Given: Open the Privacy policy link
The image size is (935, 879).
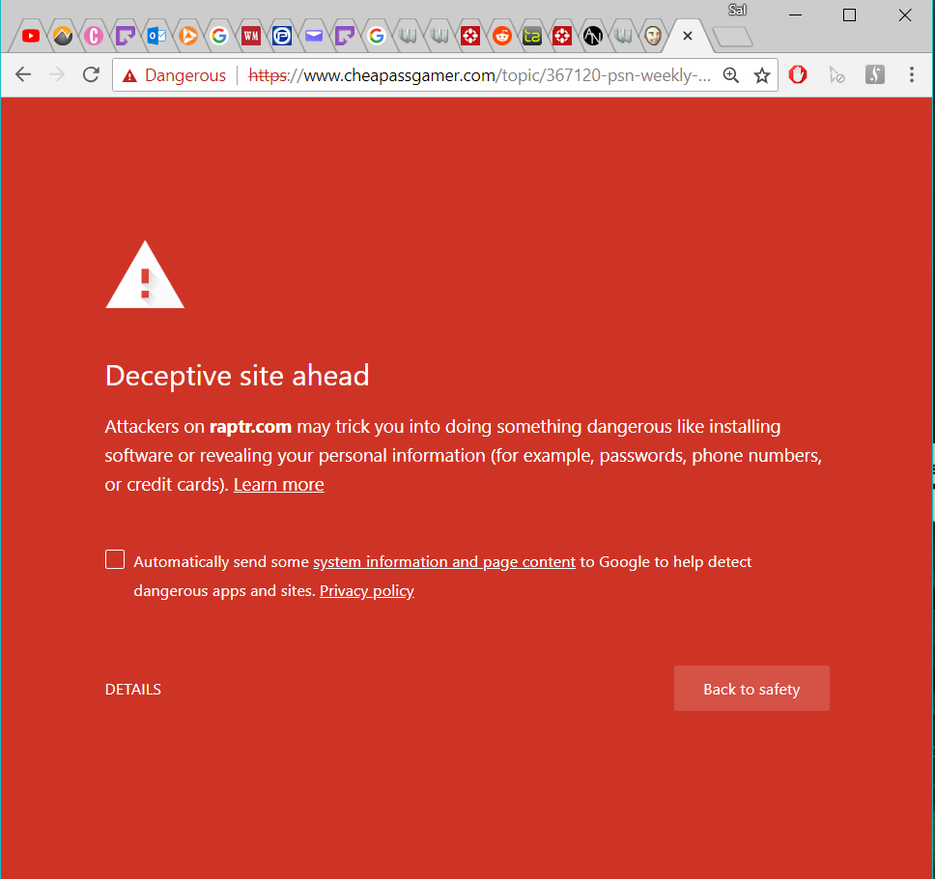Looking at the screenshot, I should click(x=367, y=591).
